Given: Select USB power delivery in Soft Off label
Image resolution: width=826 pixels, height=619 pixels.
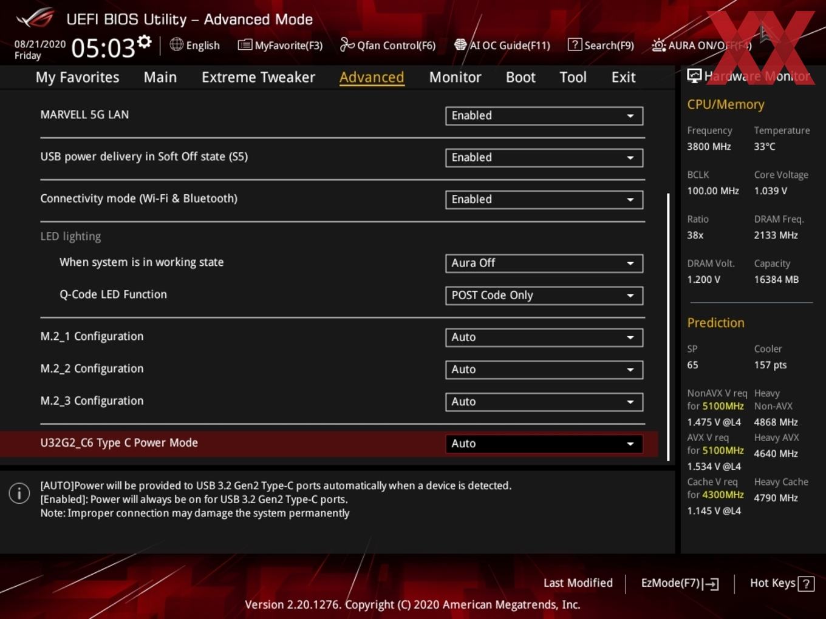Looking at the screenshot, I should pyautogui.click(x=144, y=157).
